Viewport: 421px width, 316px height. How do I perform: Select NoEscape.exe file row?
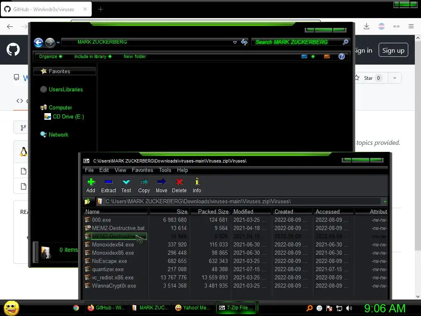[236, 261]
